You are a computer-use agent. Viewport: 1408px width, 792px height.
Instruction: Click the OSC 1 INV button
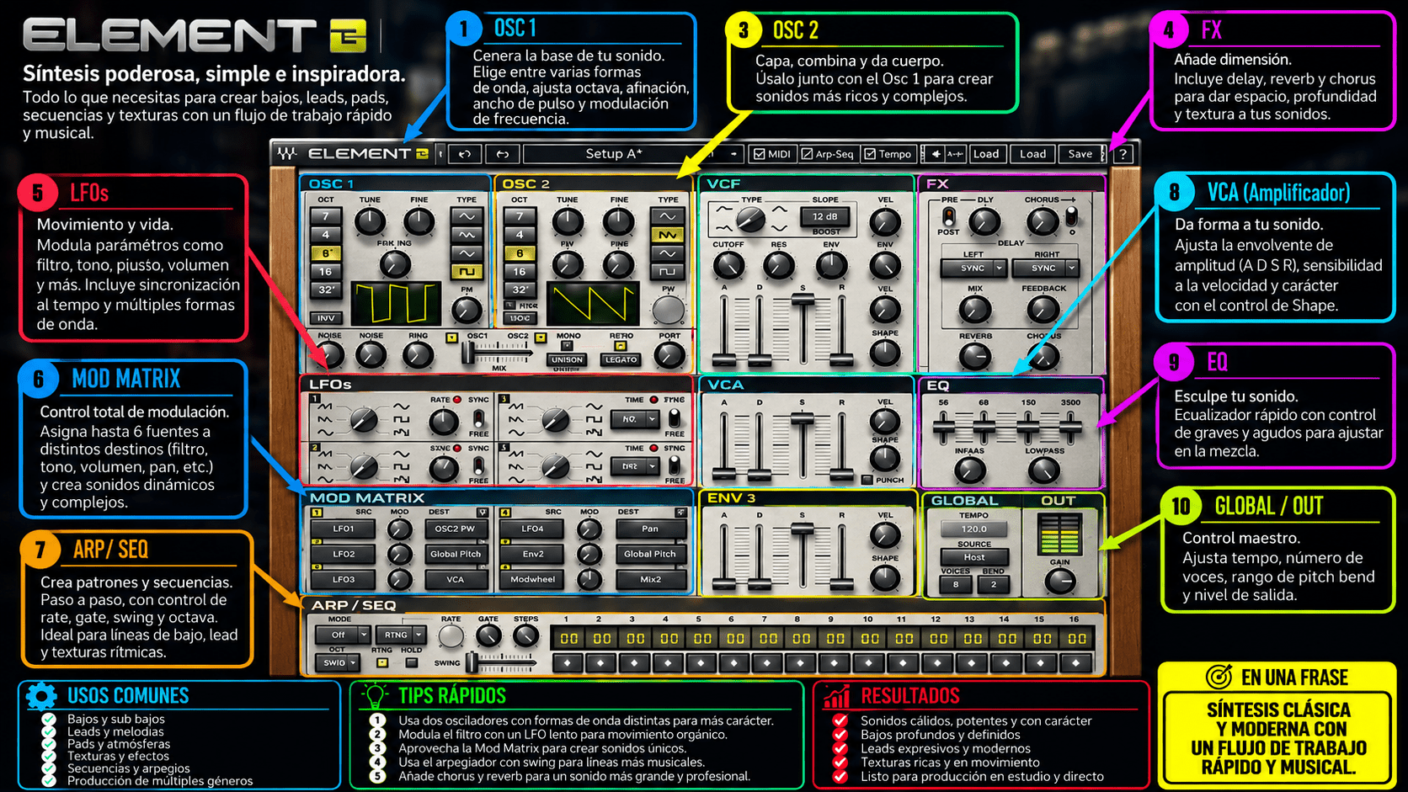point(326,318)
